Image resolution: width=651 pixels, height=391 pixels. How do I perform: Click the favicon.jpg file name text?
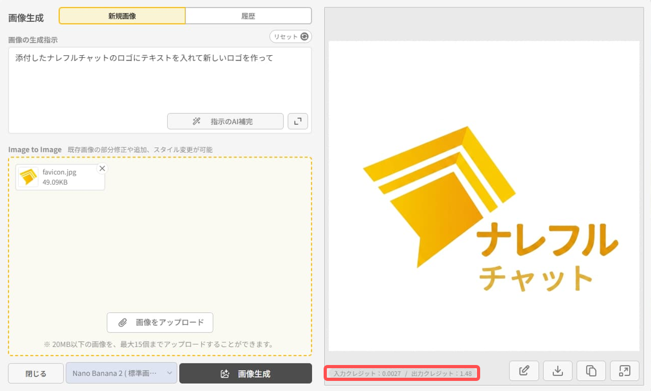(59, 172)
